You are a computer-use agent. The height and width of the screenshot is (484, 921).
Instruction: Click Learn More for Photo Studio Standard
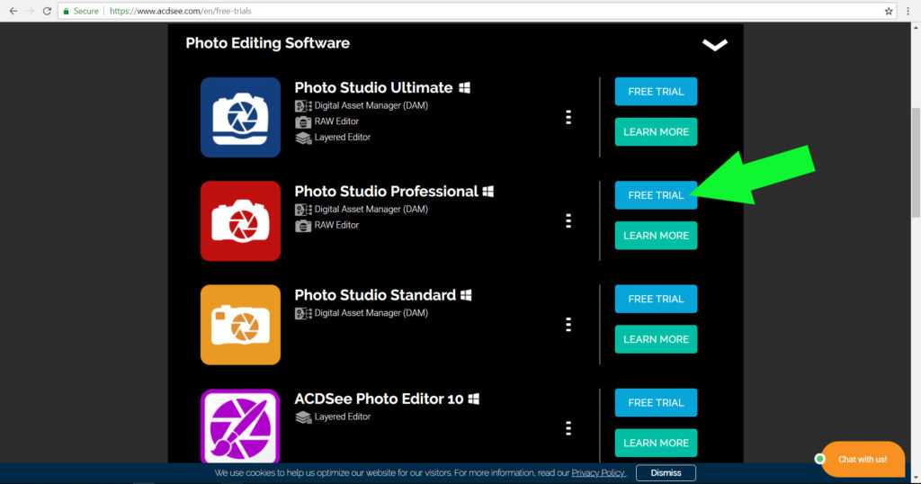point(656,339)
